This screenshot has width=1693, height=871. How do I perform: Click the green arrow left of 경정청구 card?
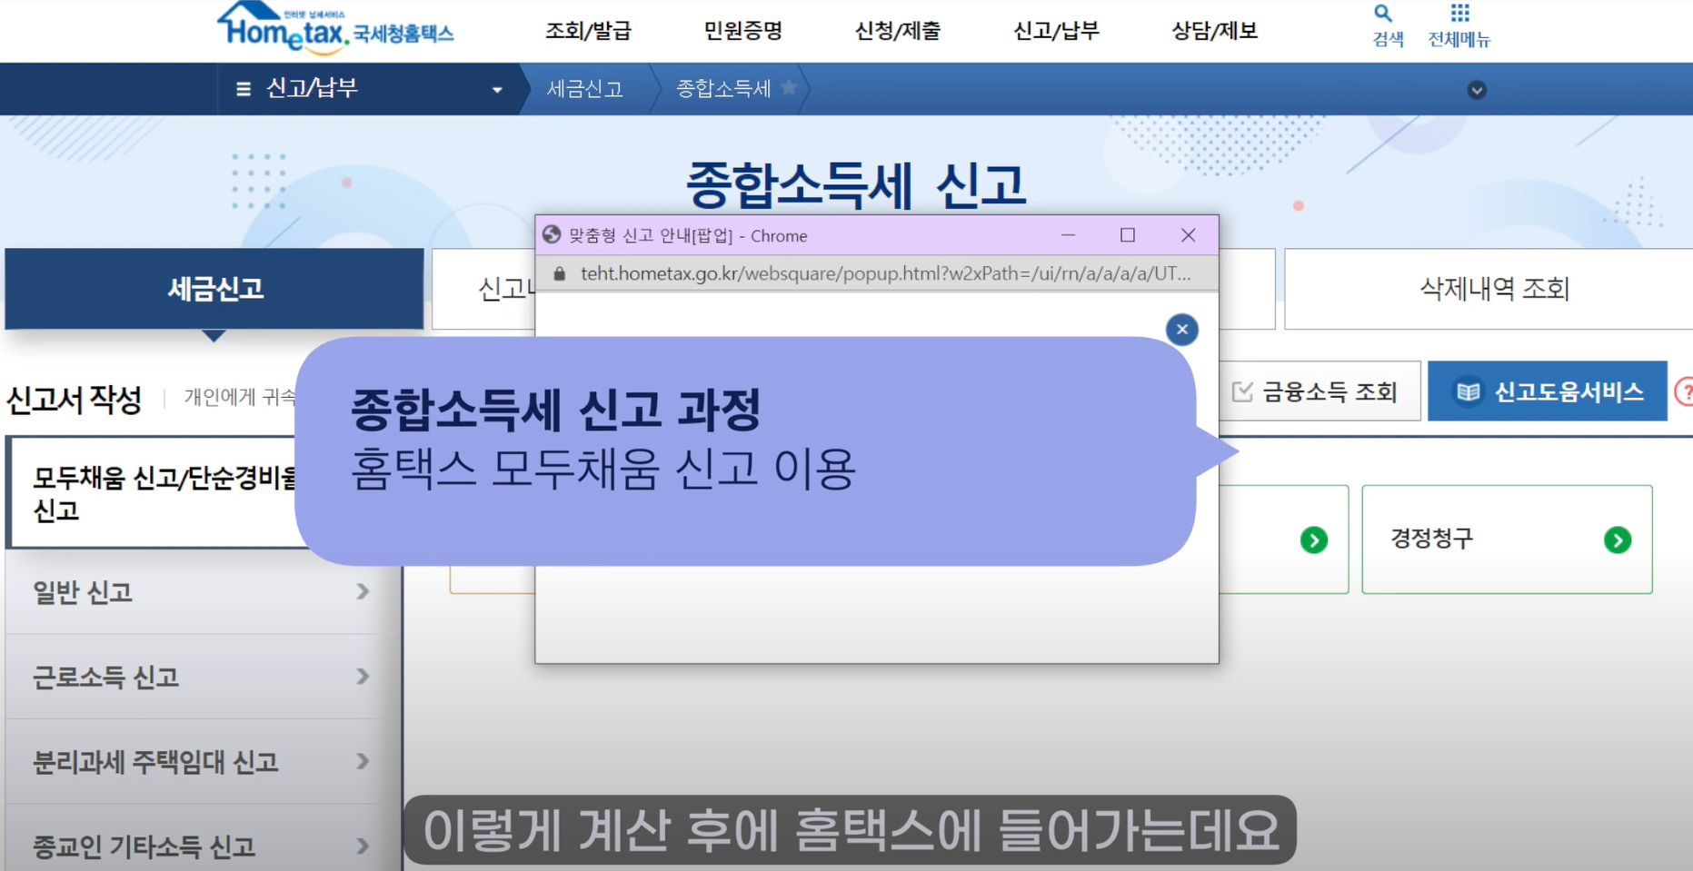1313,540
